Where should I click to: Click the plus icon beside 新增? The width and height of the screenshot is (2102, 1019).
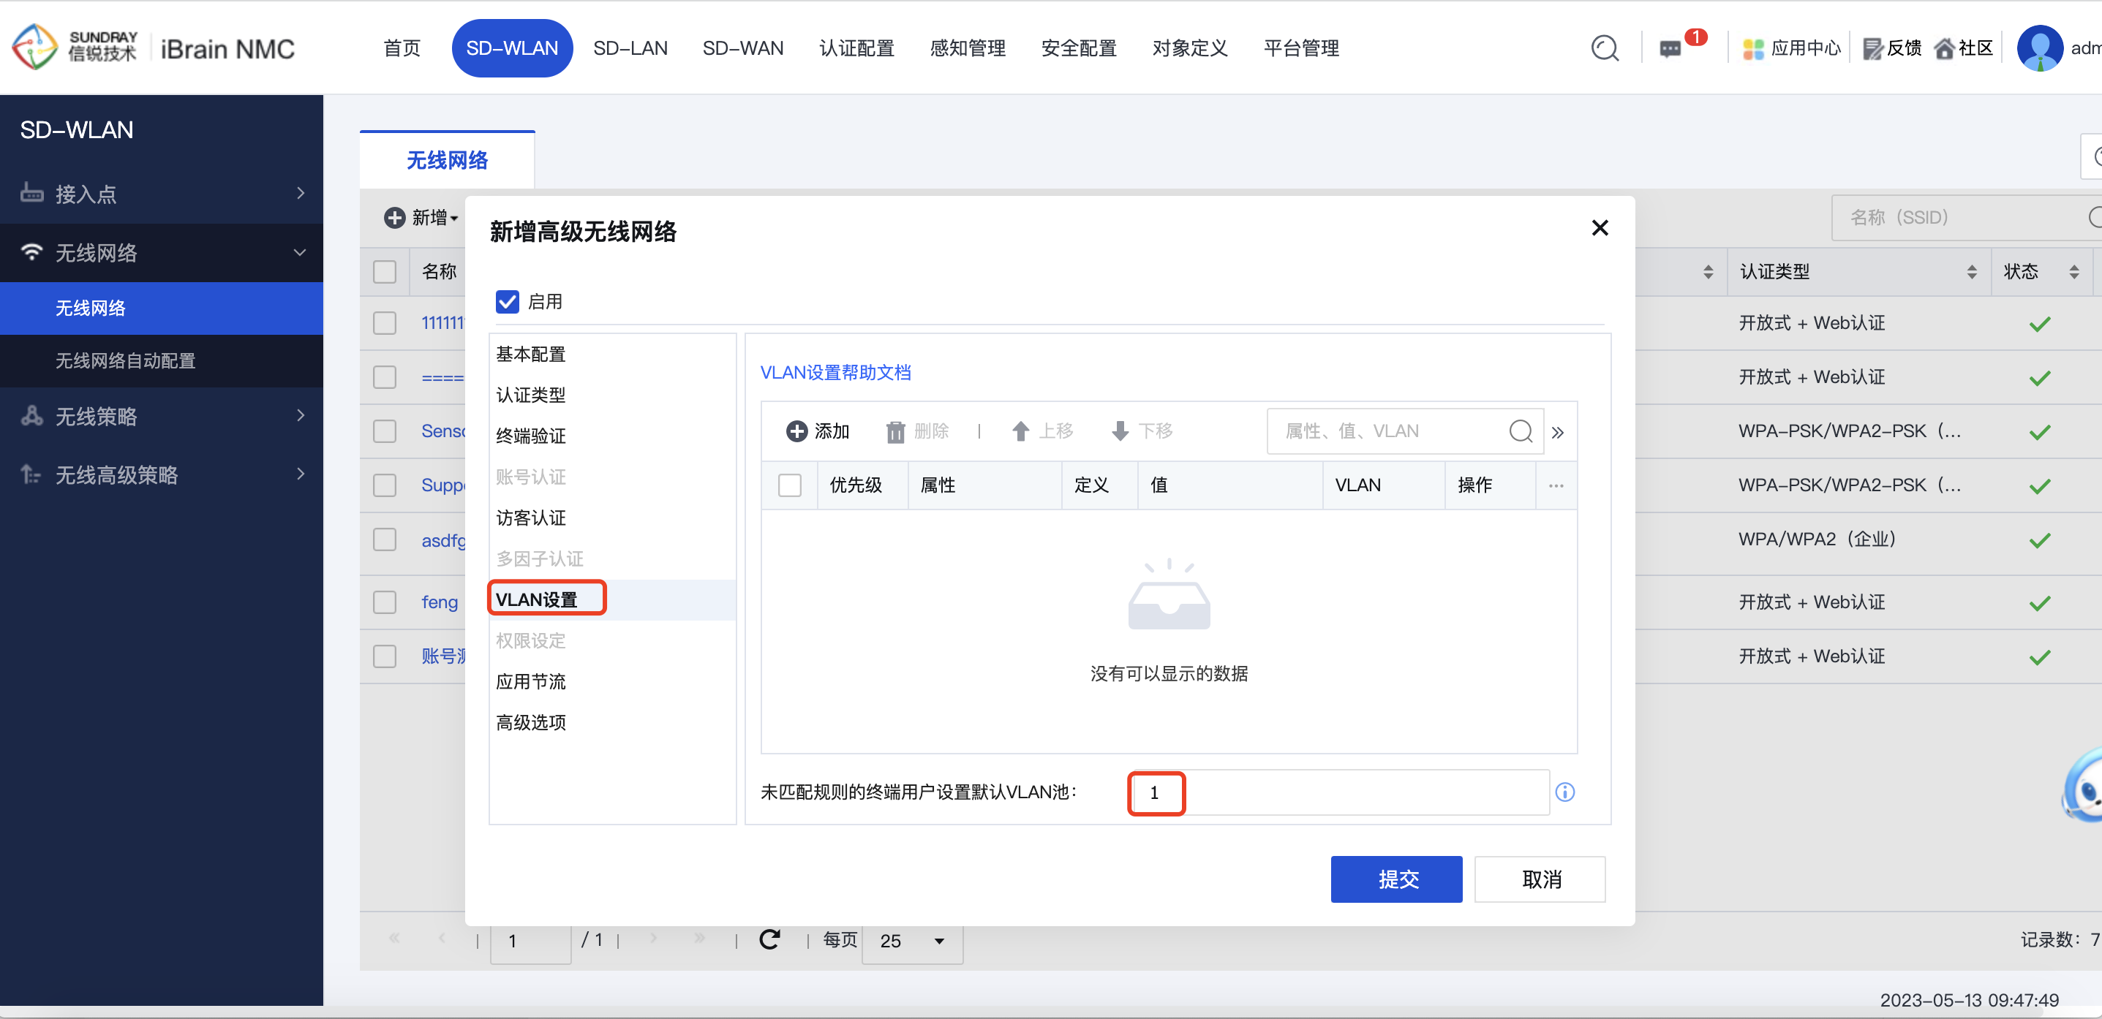coord(394,217)
